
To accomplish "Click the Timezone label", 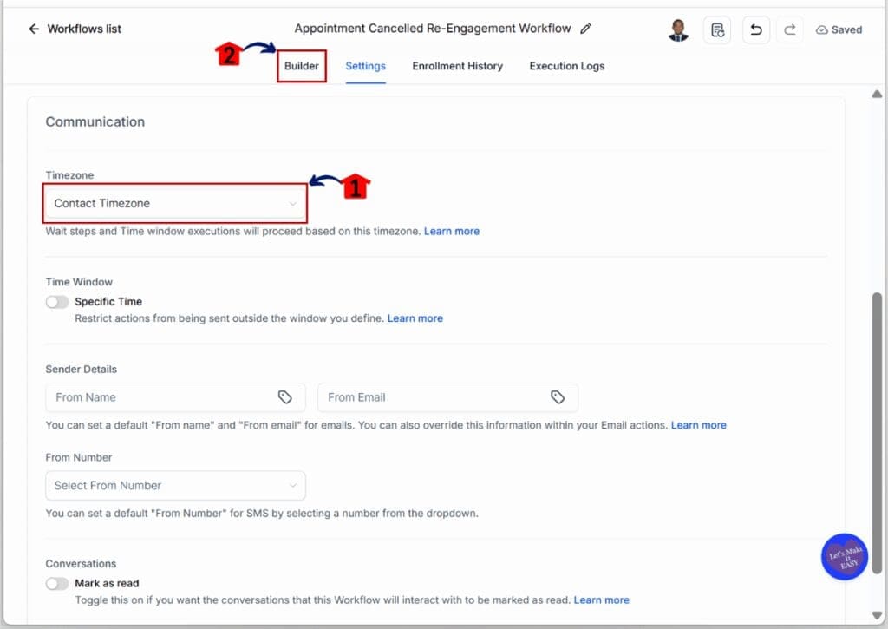I will [x=69, y=175].
